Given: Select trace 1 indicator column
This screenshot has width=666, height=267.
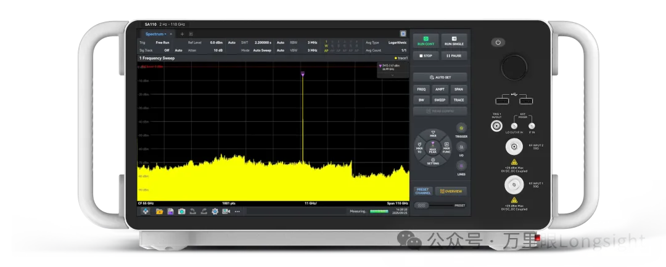Looking at the screenshot, I should 326,46.
